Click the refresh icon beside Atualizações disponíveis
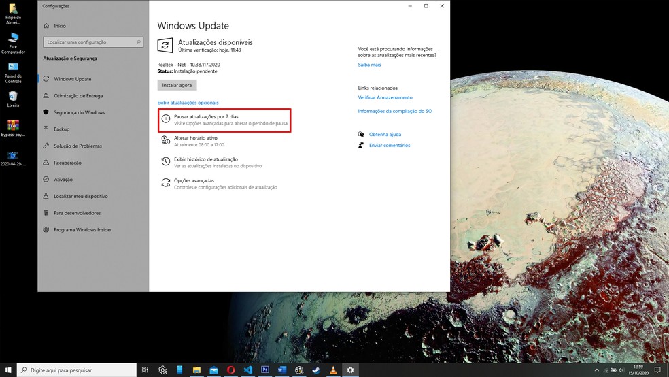Viewport: 669px width, 377px height. pos(165,46)
